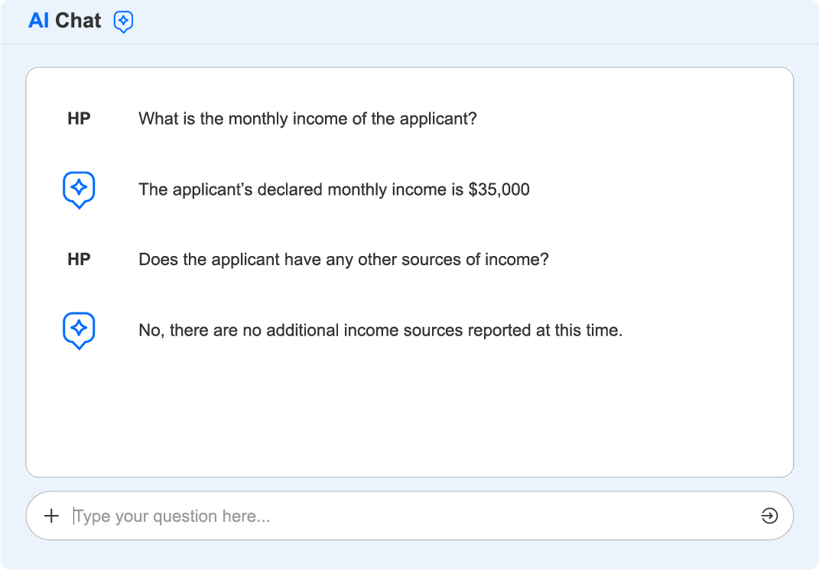Click the blue 'AI' word in the header
The height and width of the screenshot is (570, 819).
point(38,21)
